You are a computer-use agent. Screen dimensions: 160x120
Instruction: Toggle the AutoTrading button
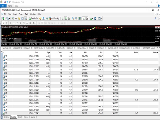point(54,18)
